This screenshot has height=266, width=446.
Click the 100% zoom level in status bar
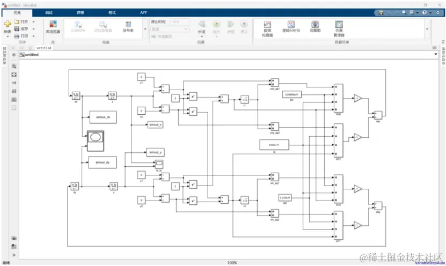coord(232,263)
